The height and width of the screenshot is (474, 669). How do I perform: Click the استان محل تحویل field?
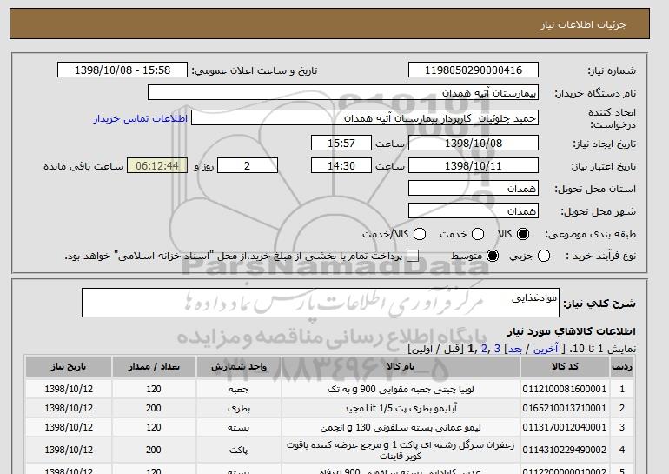click(x=474, y=189)
